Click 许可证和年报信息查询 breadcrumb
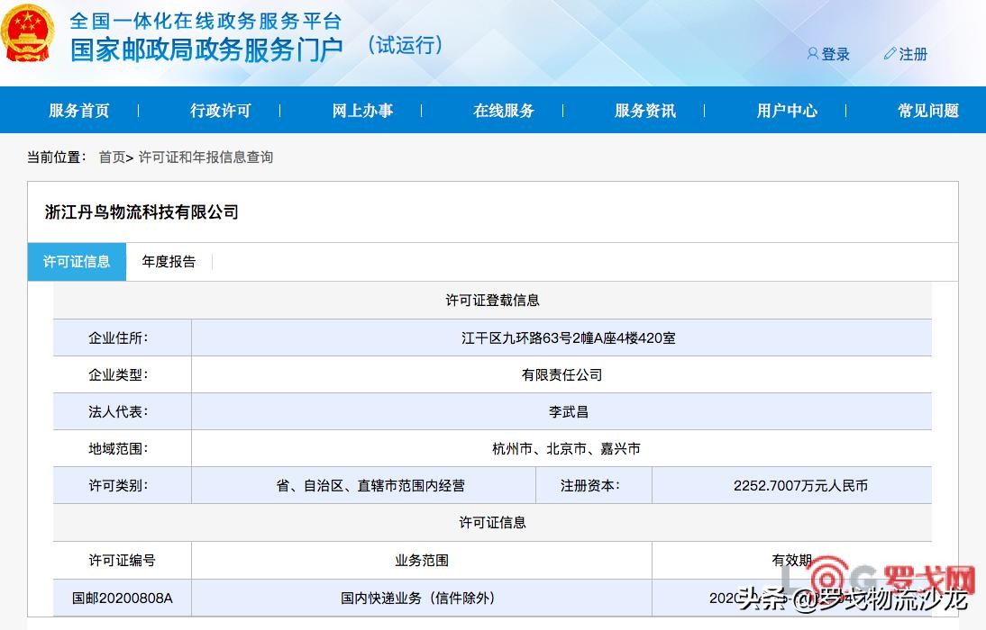986x630 pixels. tap(205, 157)
